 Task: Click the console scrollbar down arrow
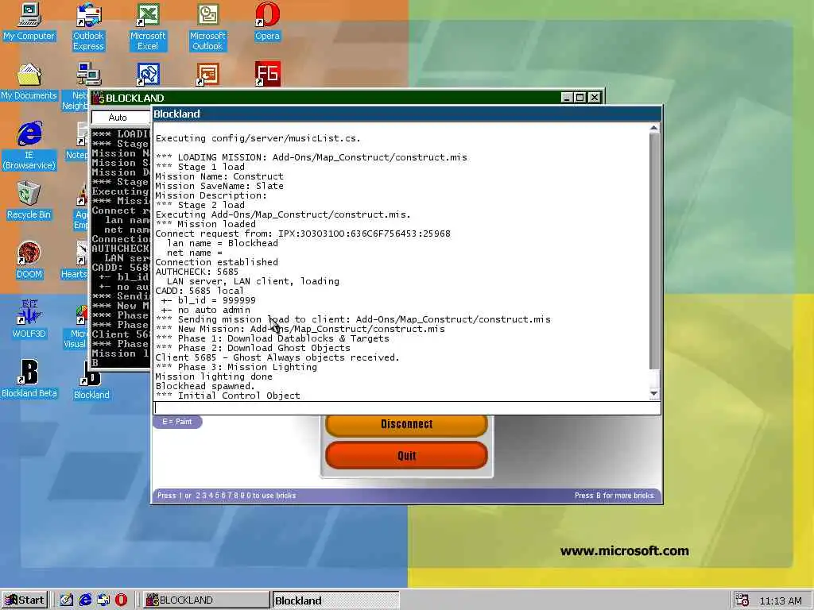point(654,394)
